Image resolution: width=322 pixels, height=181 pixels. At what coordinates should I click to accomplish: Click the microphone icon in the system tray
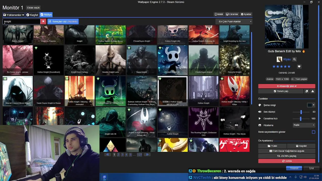296,177
